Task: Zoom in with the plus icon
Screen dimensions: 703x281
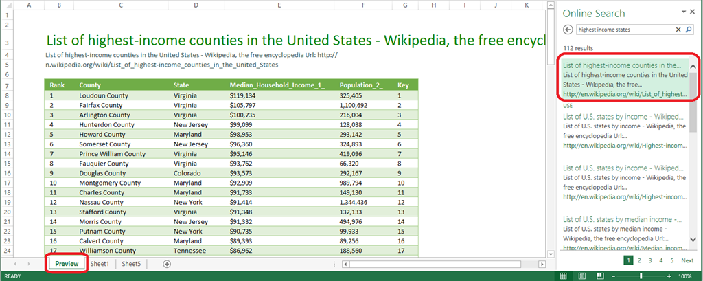Action: tap(669, 276)
